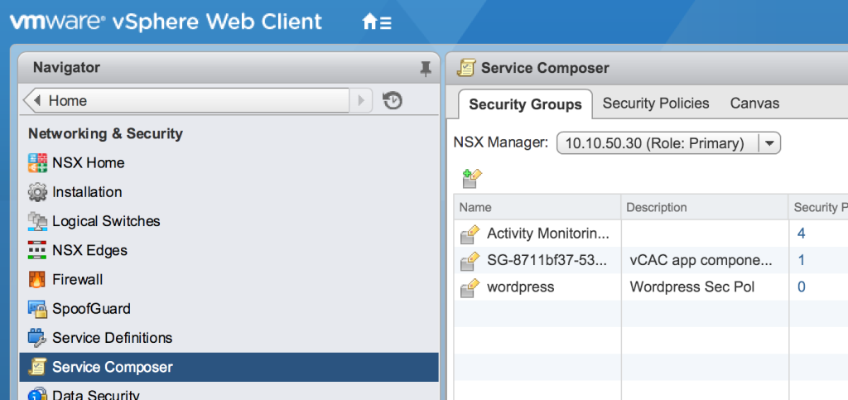This screenshot has width=848, height=400.
Task: Click the Data Security icon
Action: (x=37, y=393)
